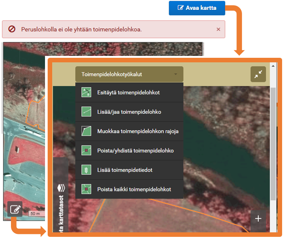Click the vertical scrollbar thumb
This screenshot has width=284, height=238.
click(x=273, y=144)
